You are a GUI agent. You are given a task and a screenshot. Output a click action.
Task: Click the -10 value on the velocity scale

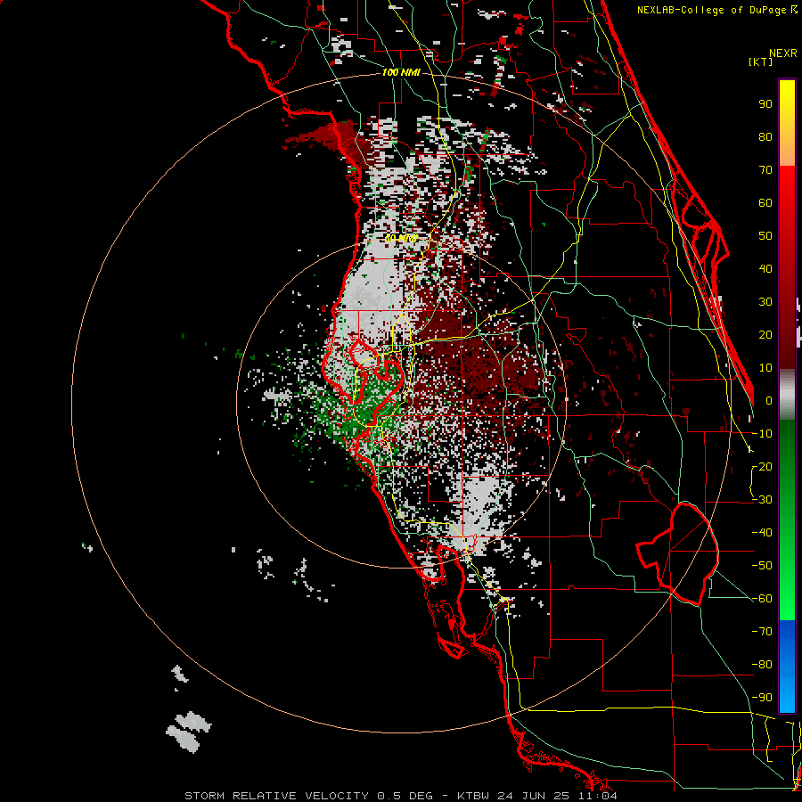[x=762, y=434]
